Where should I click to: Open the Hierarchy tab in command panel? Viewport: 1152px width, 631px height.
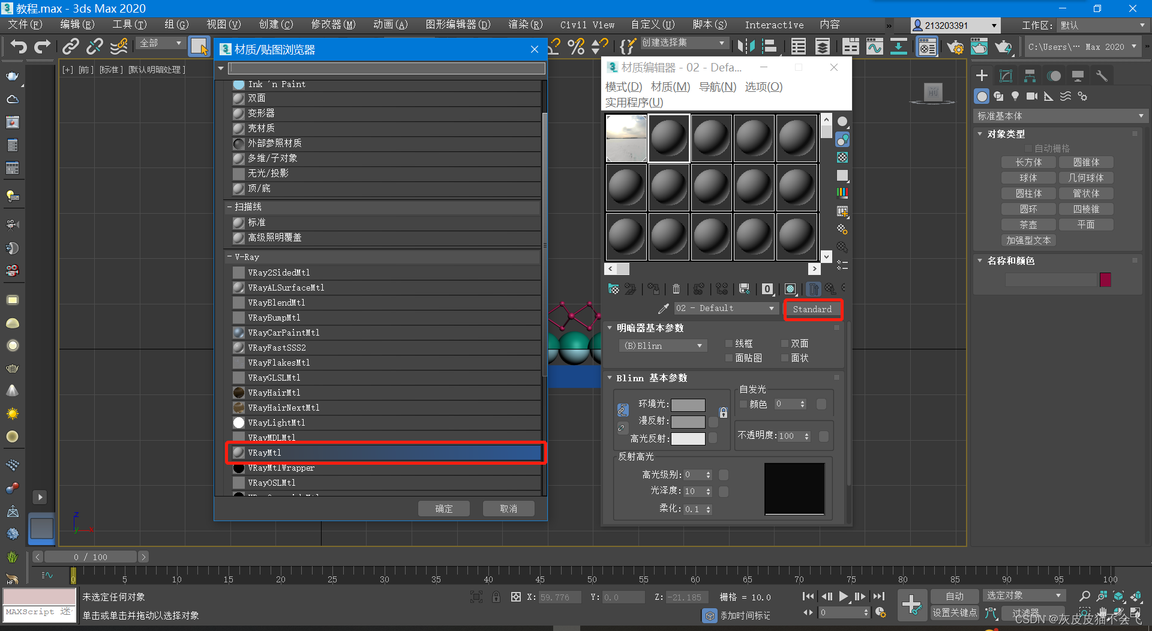tap(1030, 76)
